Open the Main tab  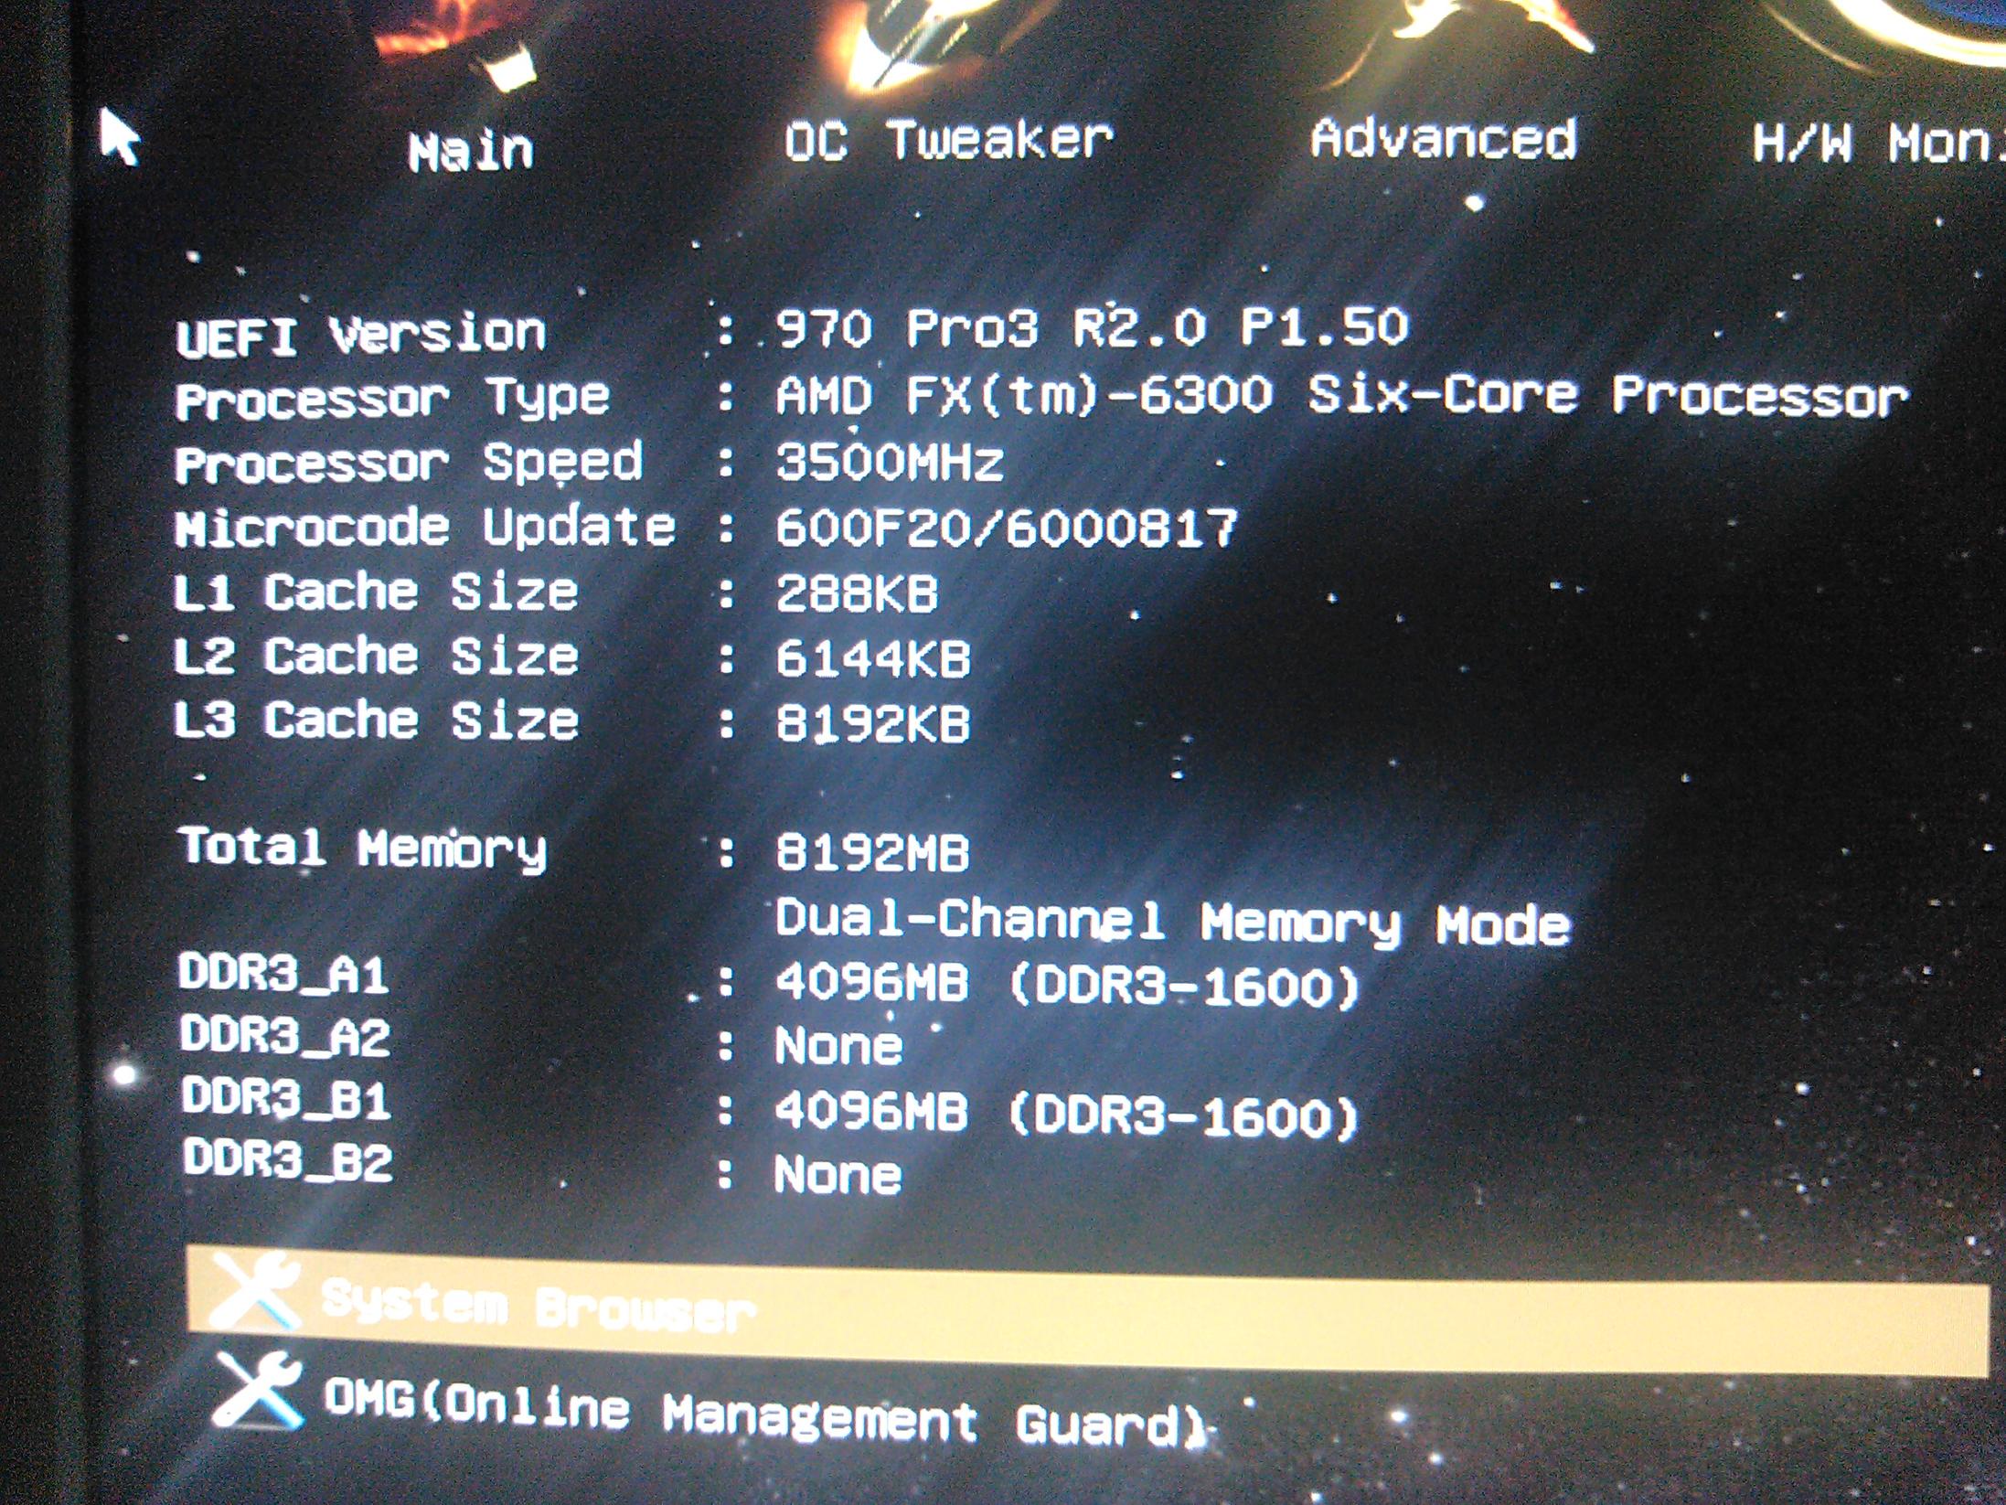[471, 151]
